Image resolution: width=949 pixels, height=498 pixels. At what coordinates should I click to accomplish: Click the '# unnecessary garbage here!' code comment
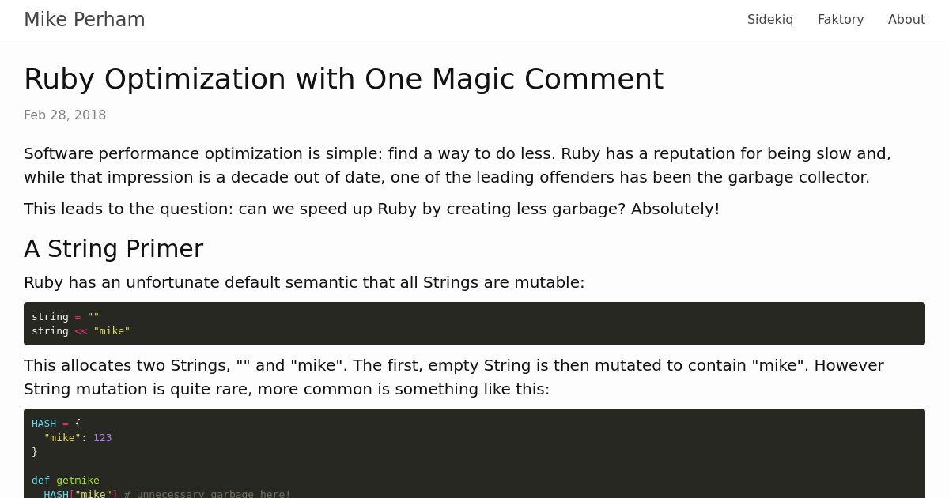[207, 494]
